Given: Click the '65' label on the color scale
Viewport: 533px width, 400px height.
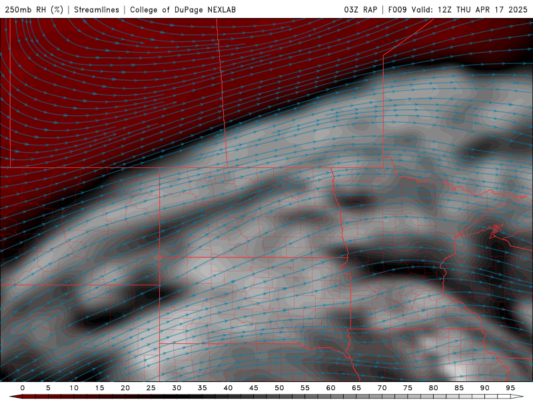Looking at the screenshot, I should coord(356,388).
